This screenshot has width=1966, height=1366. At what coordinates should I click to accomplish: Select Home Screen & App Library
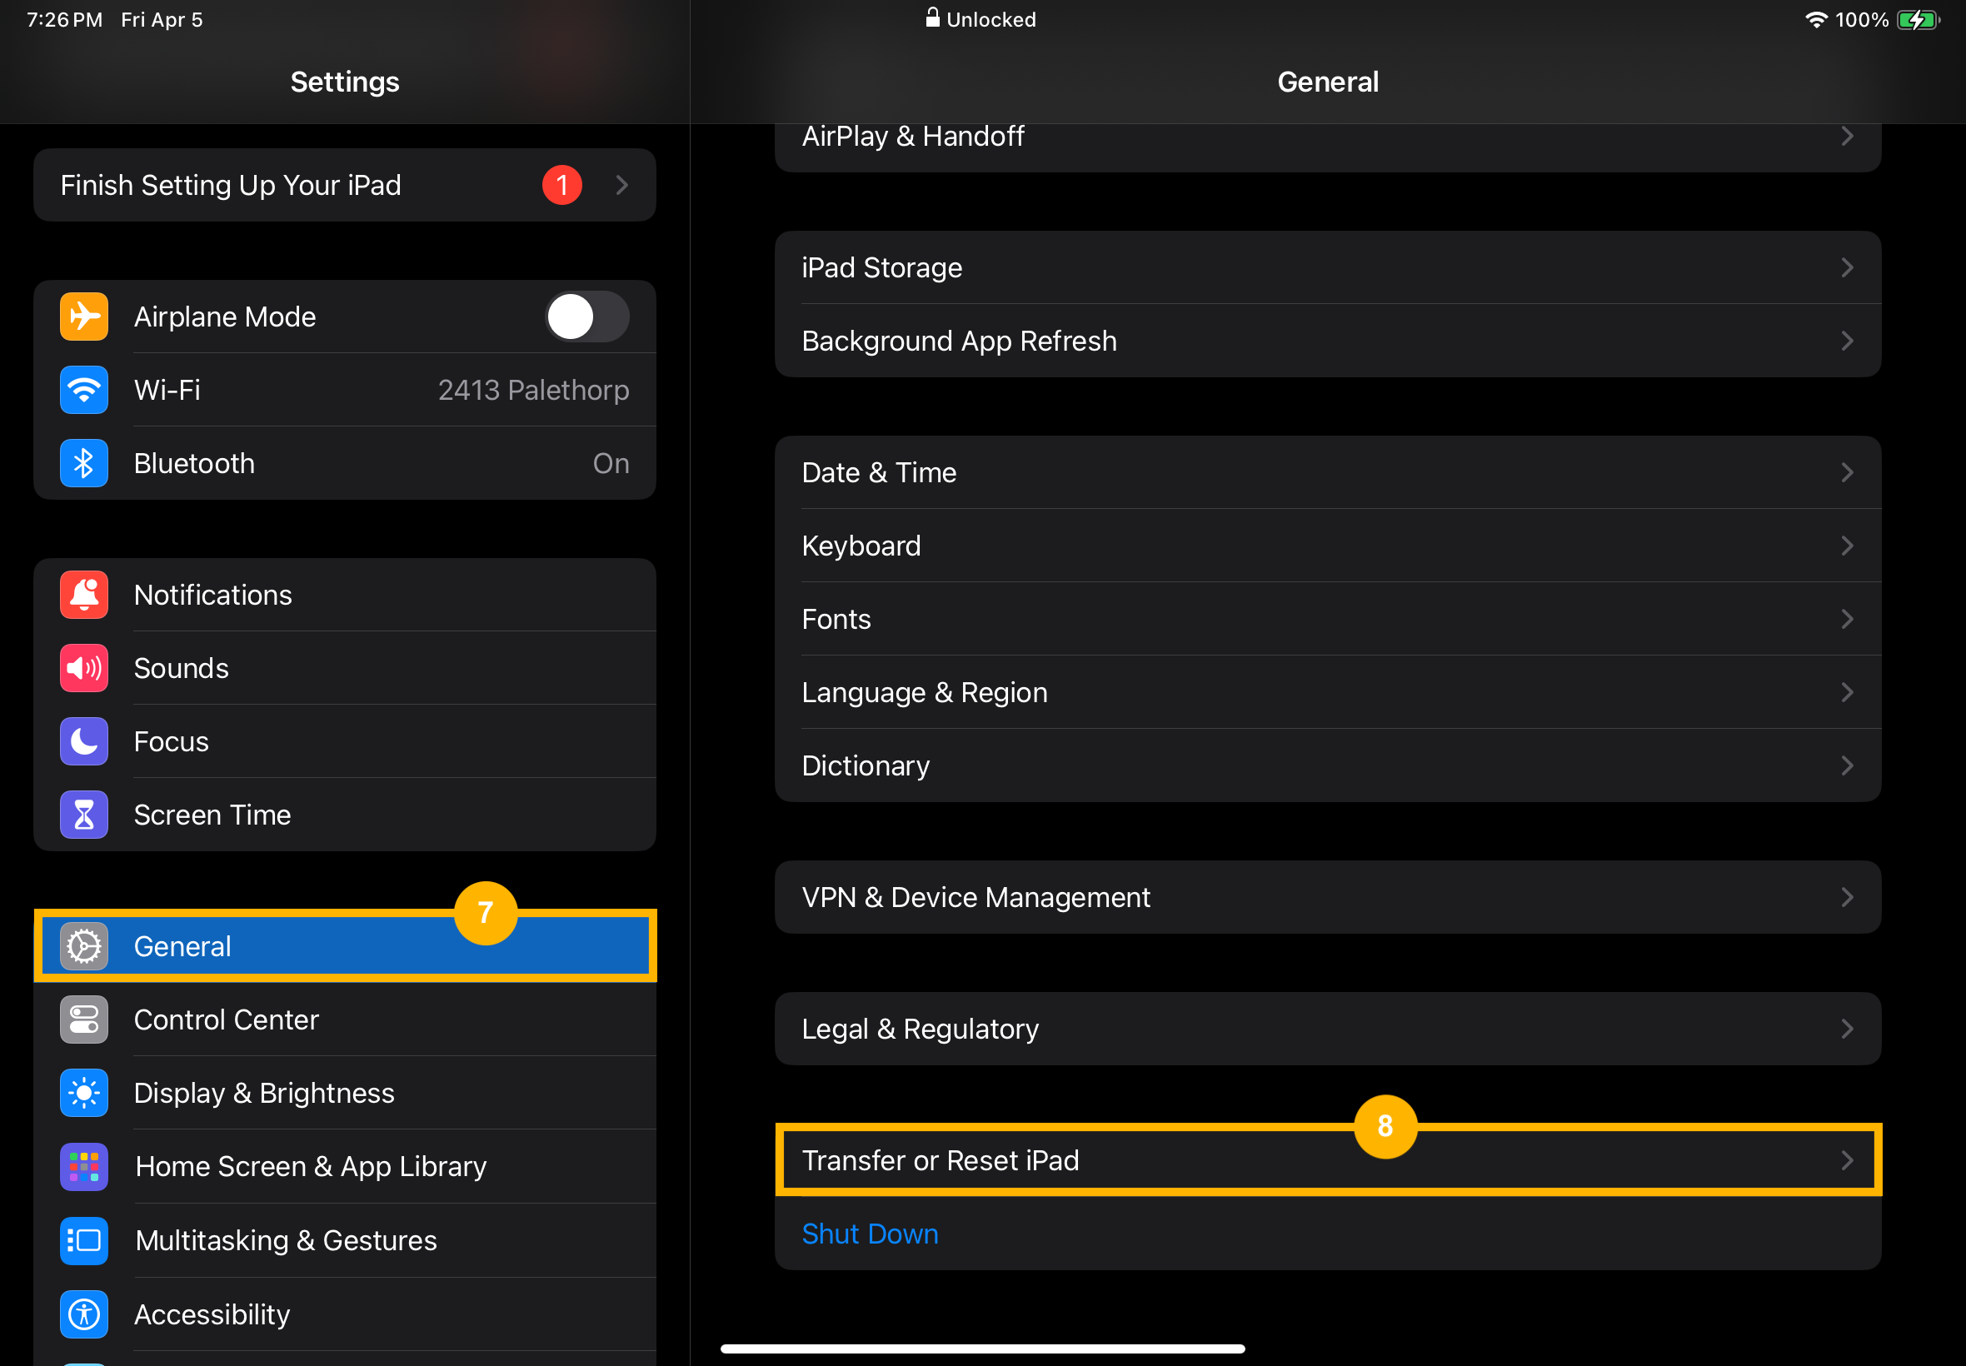coord(345,1167)
